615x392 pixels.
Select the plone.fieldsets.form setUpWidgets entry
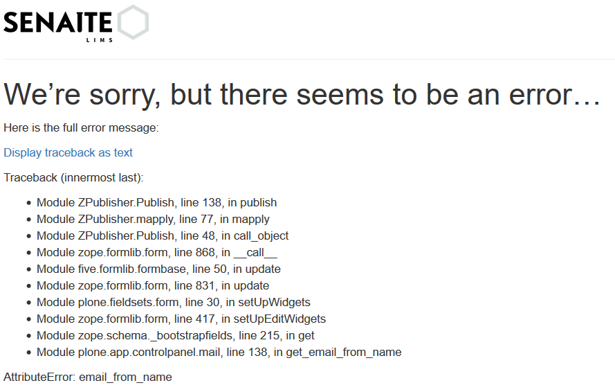pos(174,302)
